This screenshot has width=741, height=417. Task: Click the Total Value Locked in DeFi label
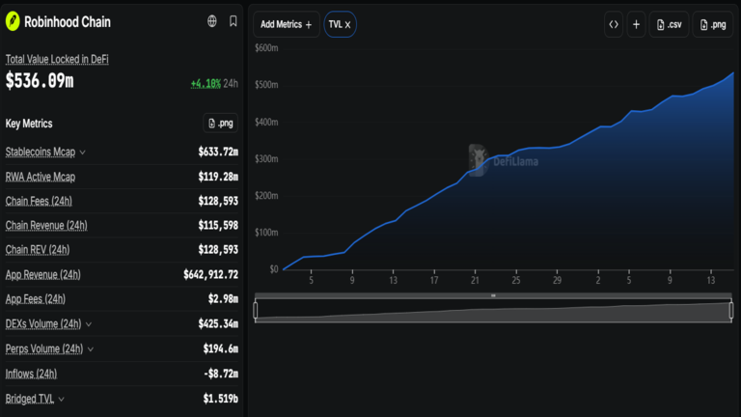coord(57,59)
